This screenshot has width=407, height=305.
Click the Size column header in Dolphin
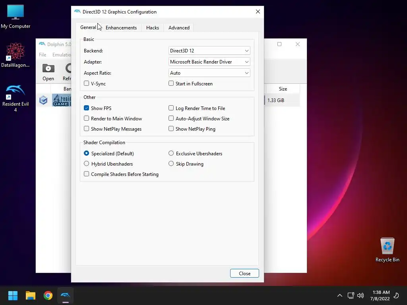283,89
